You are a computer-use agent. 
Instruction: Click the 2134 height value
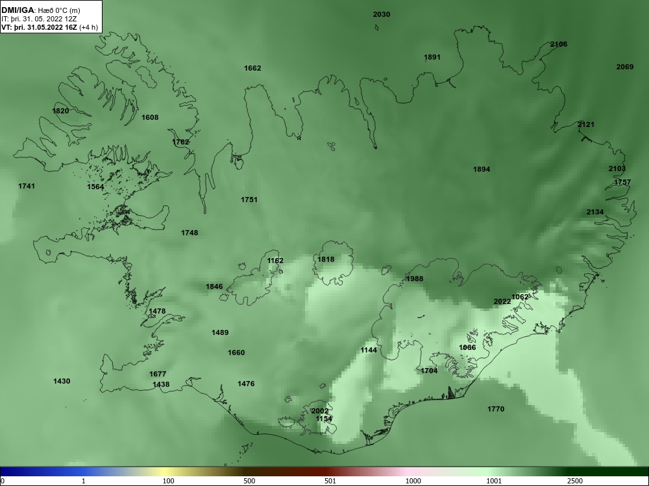pyautogui.click(x=595, y=212)
